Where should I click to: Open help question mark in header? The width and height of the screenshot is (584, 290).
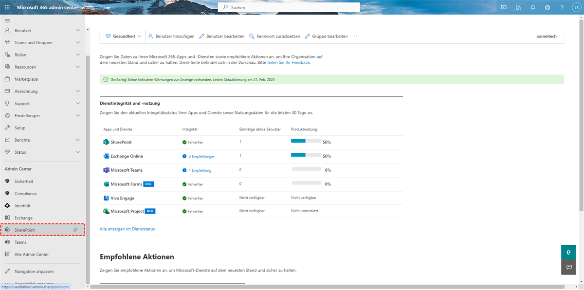coord(562,8)
